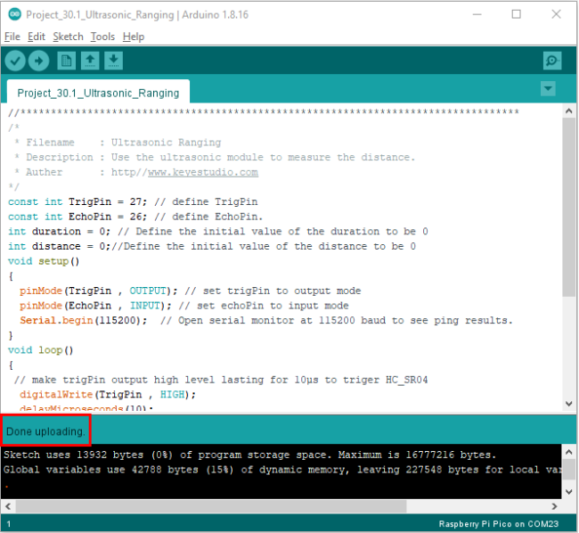Screen dimensions: 579x533
Task: Select the Project_30.1_Ultrasonic_Ranging tab
Action: coord(98,93)
